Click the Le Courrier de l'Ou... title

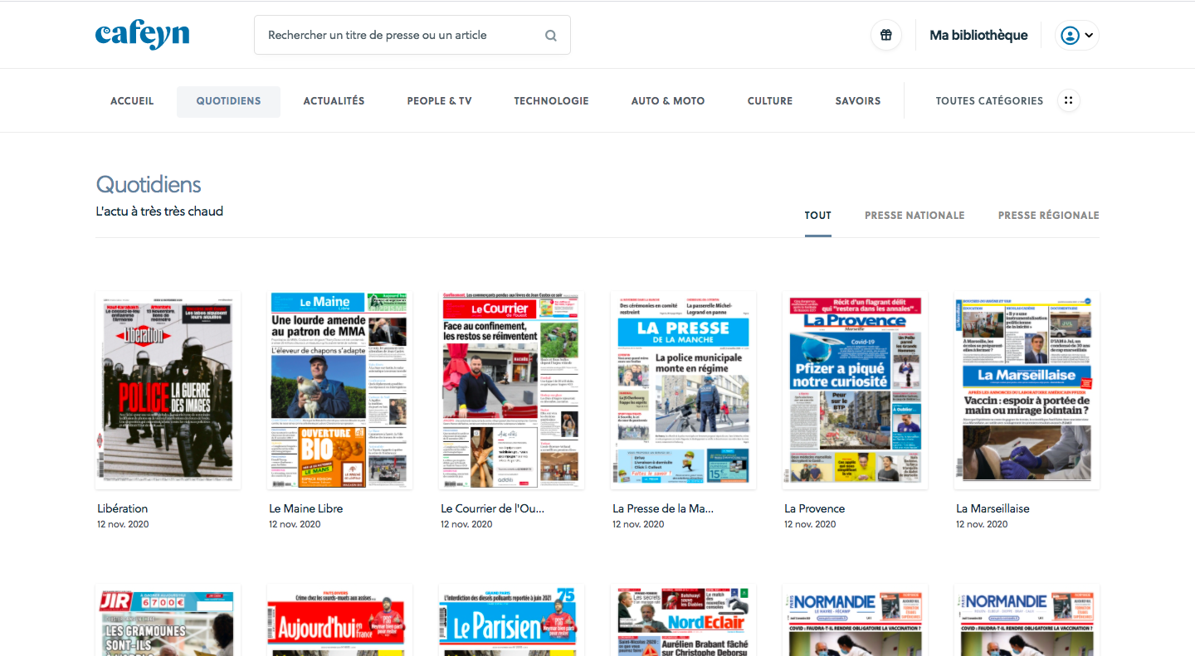point(493,508)
